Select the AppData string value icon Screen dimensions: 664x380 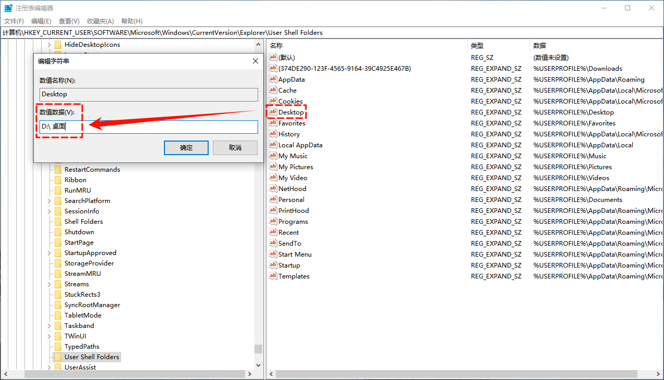(273, 80)
